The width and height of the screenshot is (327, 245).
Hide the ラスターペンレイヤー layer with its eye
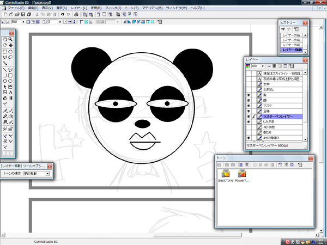(x=249, y=117)
